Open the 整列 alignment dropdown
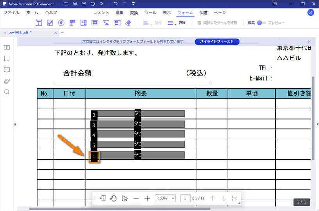The image size is (319, 211). tap(152, 23)
